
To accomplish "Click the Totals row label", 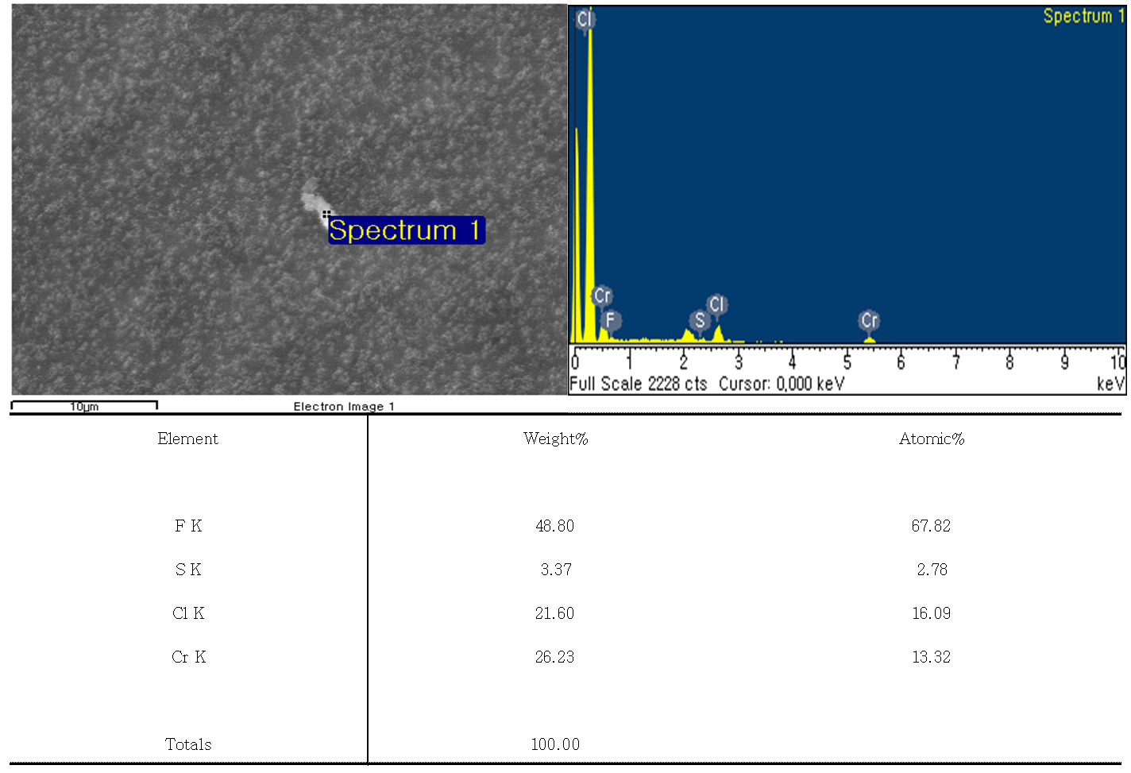I will click(x=188, y=744).
